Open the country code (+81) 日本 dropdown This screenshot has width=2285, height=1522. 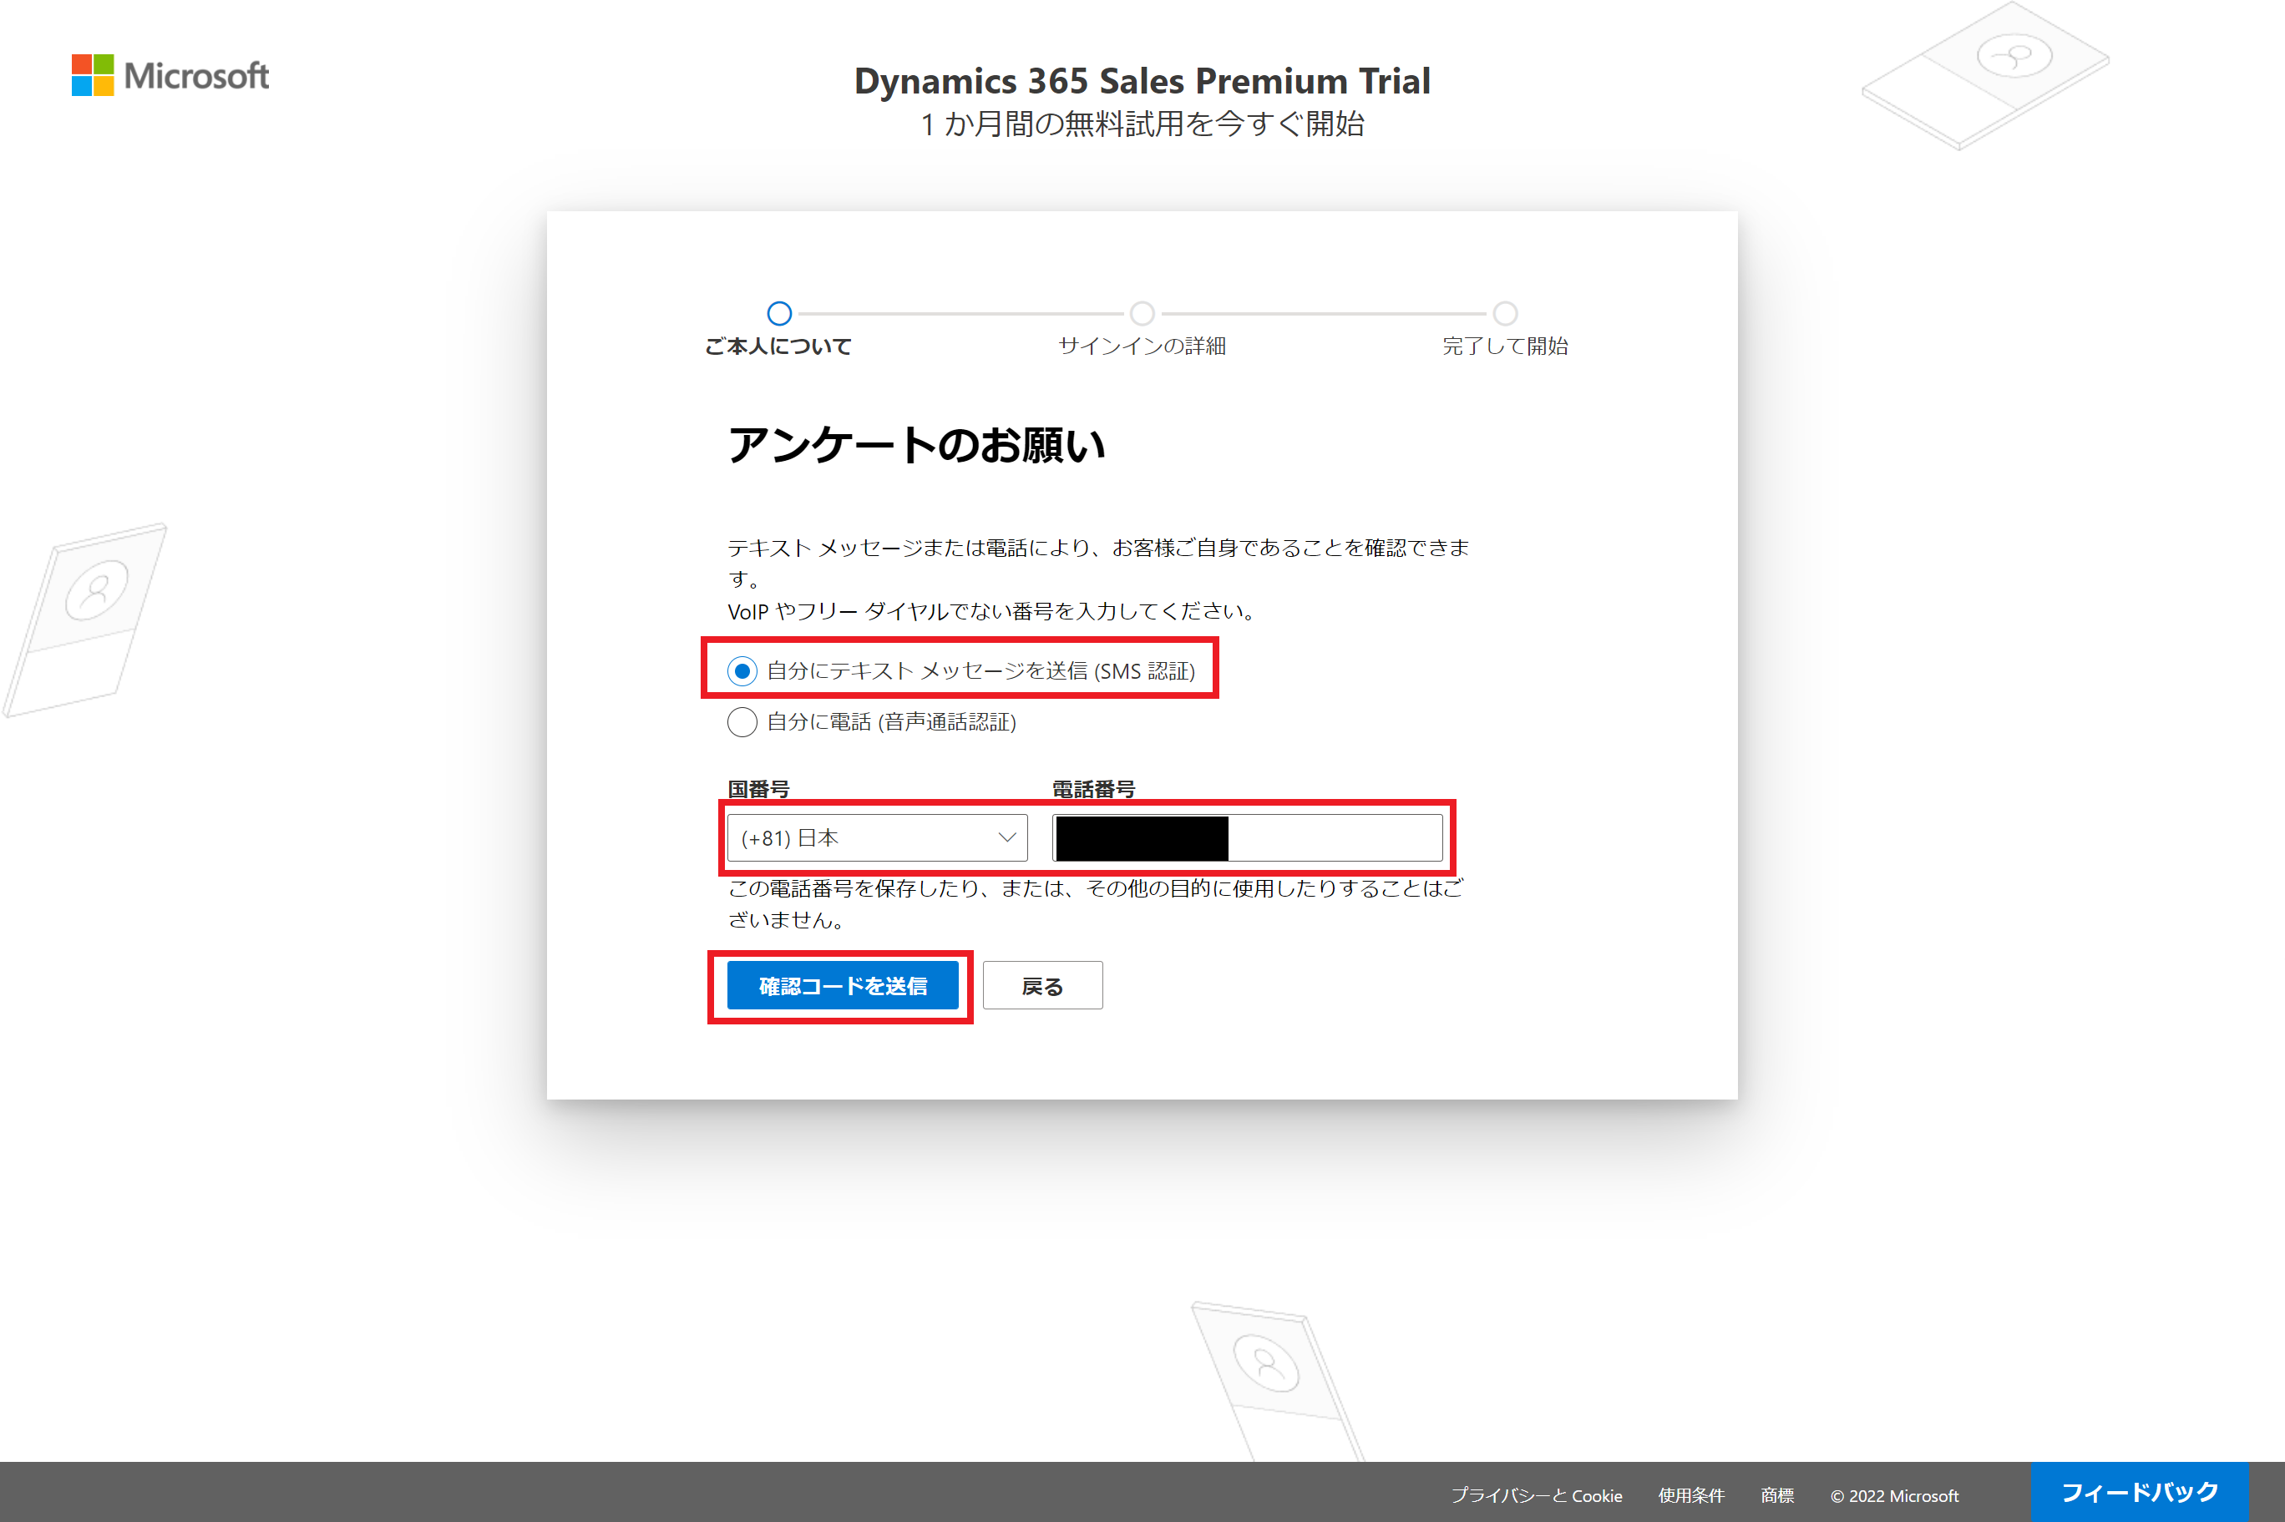click(x=877, y=837)
